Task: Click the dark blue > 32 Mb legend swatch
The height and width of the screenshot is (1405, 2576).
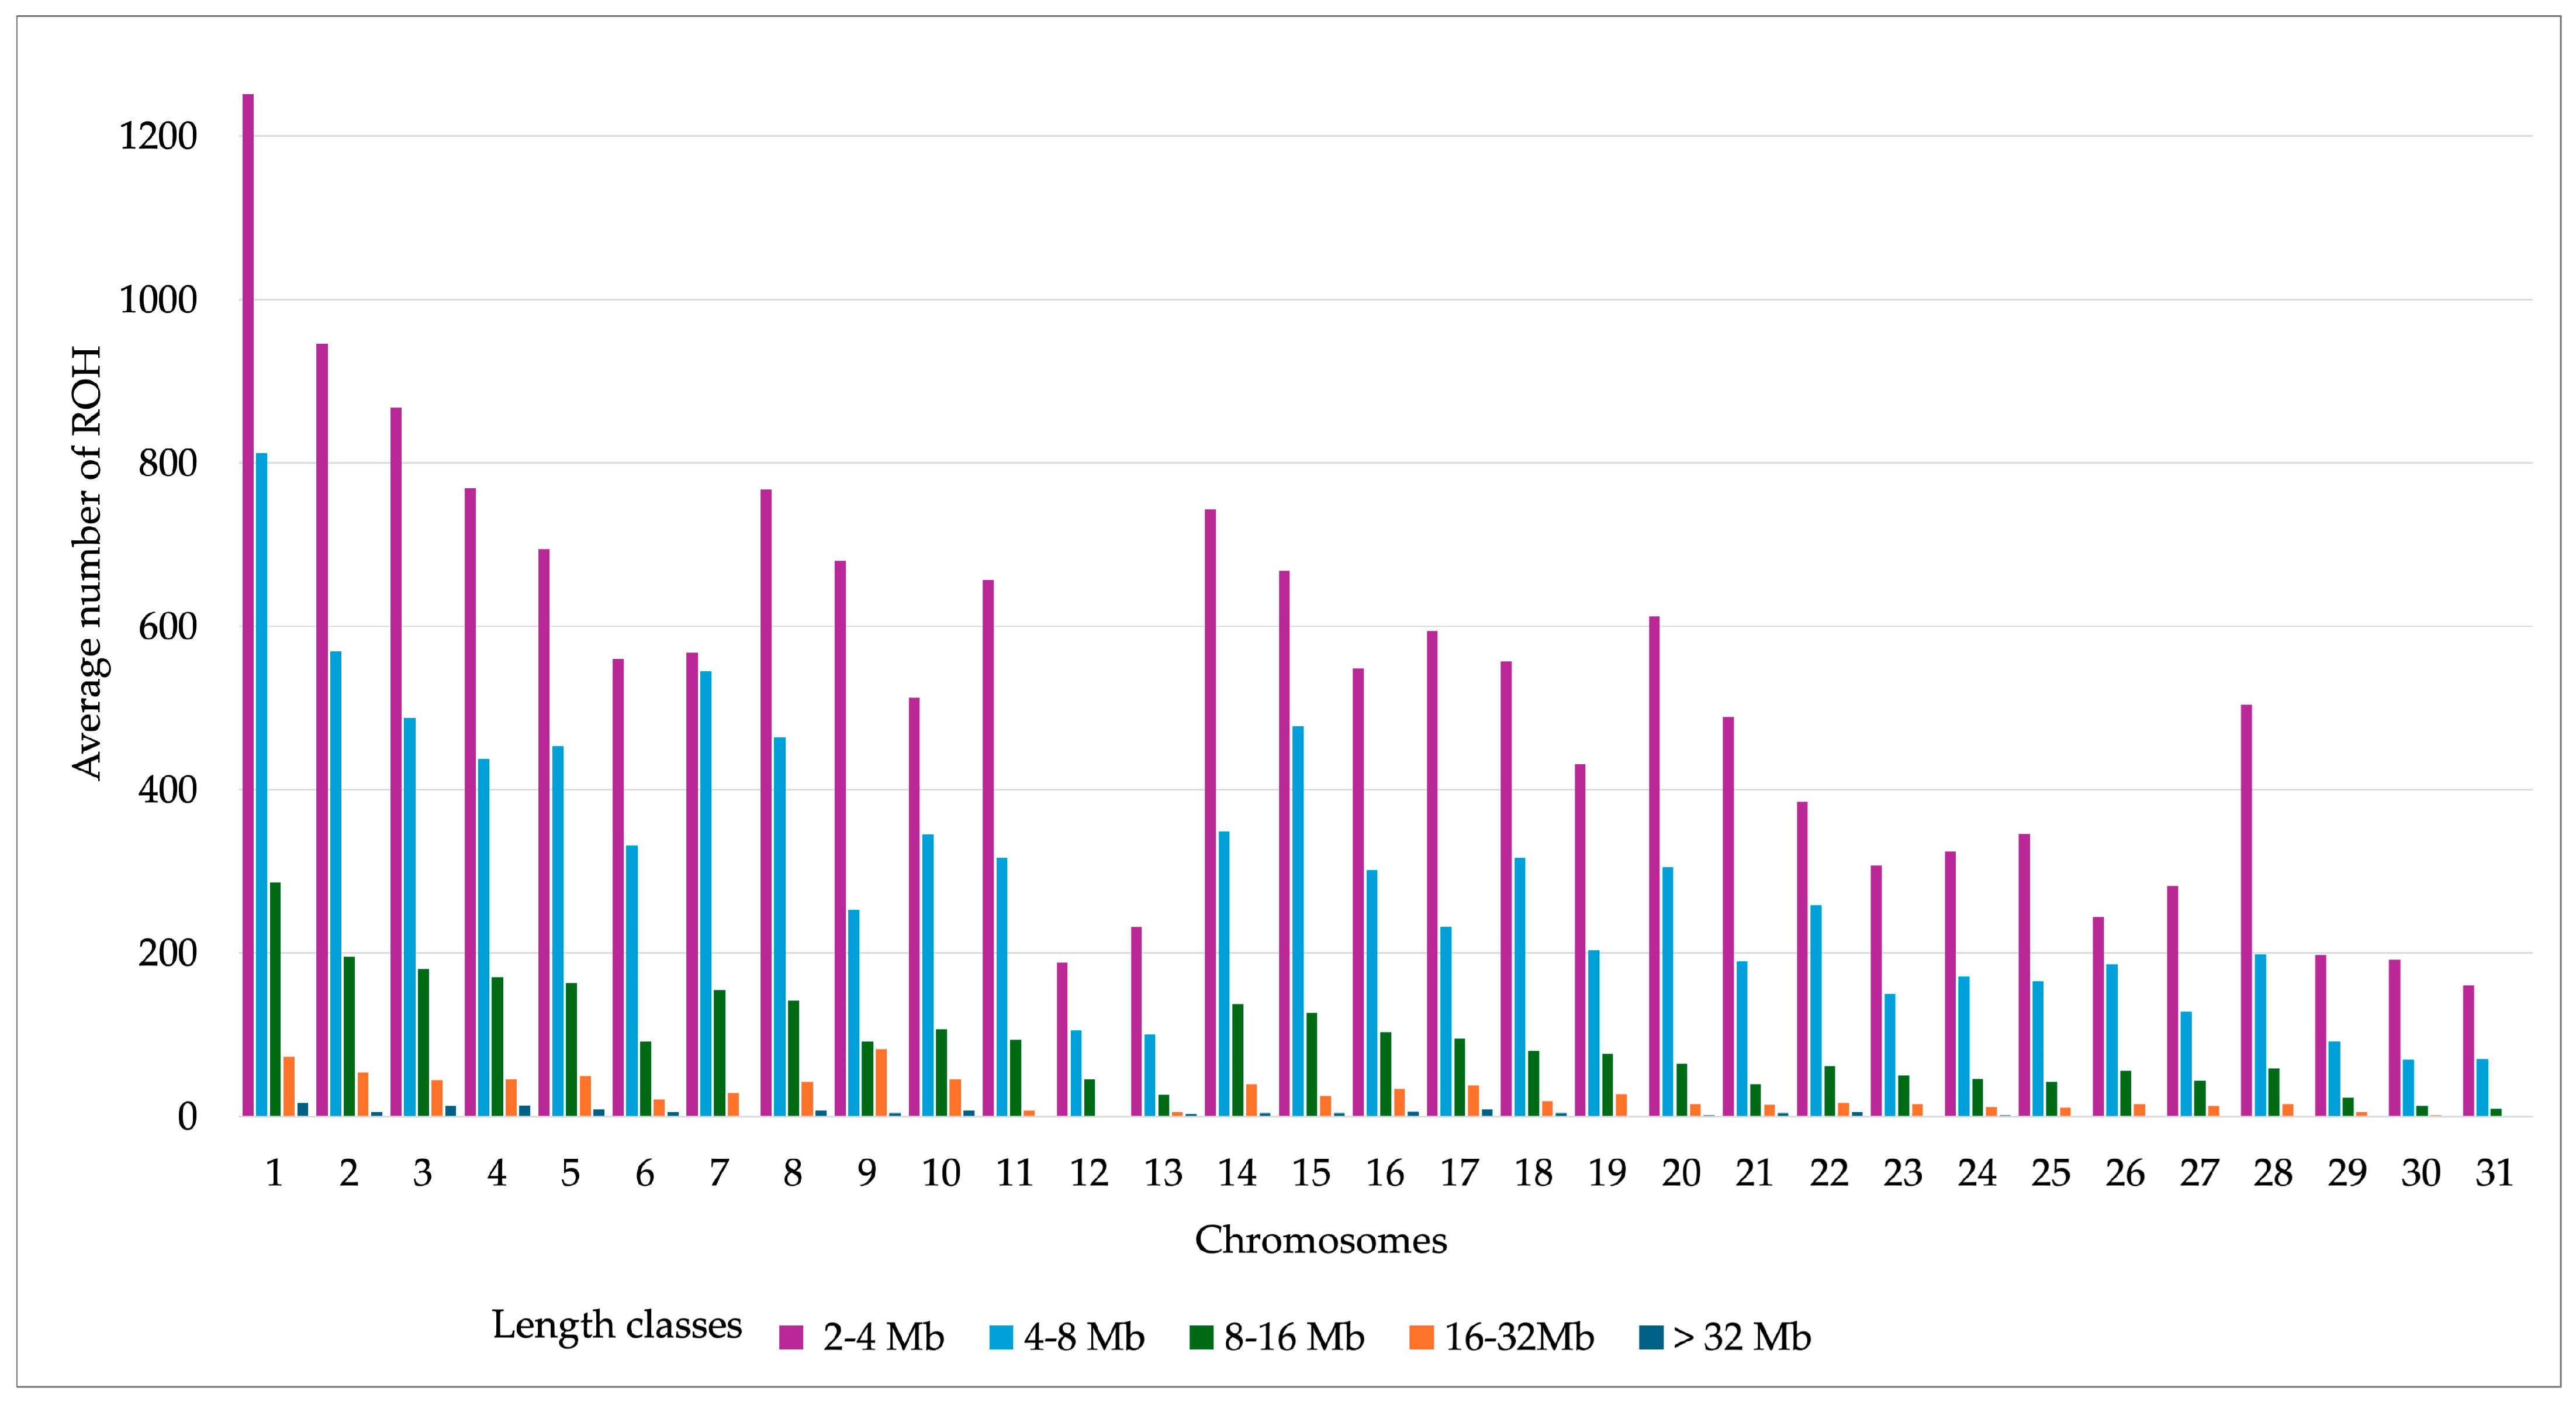Action: coord(1651,1337)
